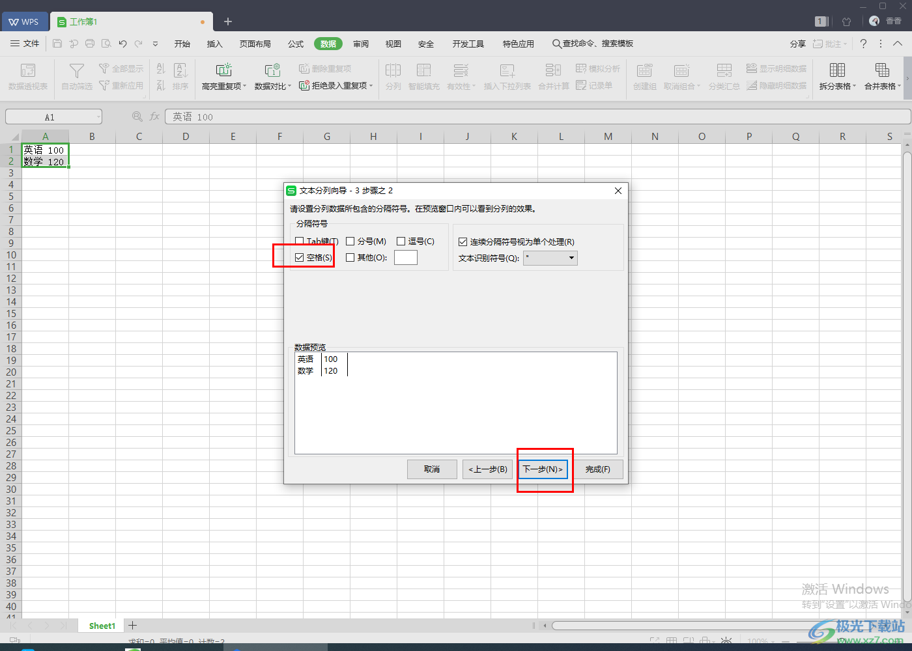Click the 全部显示 filter icon
912x651 pixels.
point(104,68)
